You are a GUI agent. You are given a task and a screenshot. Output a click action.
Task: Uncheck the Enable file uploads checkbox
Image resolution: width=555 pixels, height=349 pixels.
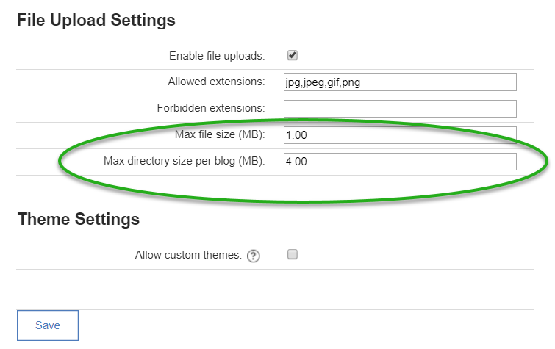pyautogui.click(x=293, y=56)
